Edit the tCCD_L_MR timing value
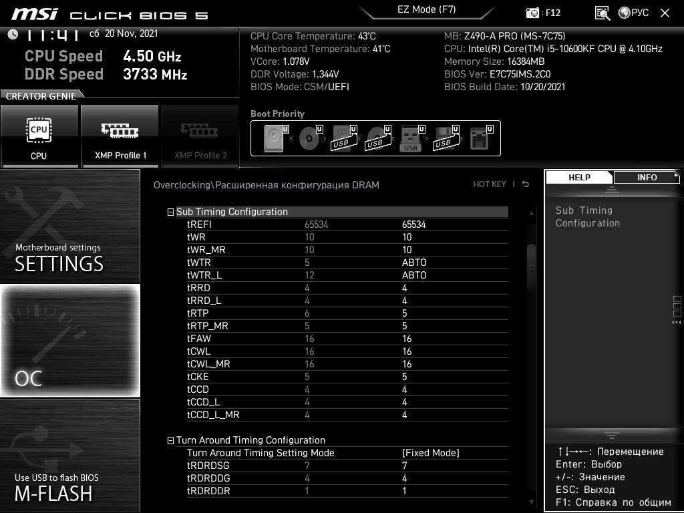This screenshot has height=513, width=684. pyautogui.click(x=404, y=414)
